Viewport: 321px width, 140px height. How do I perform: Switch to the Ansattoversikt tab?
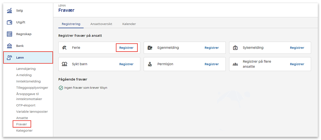101,24
